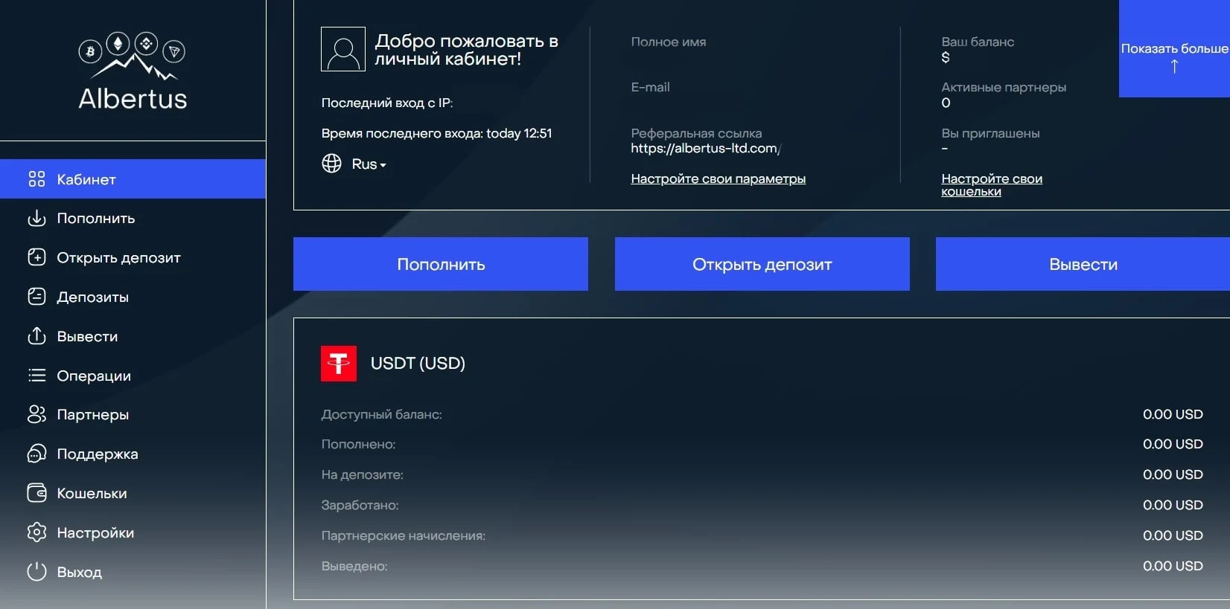Click the USDT (USD) heading
Image resolution: width=1230 pixels, height=609 pixels.
click(418, 364)
